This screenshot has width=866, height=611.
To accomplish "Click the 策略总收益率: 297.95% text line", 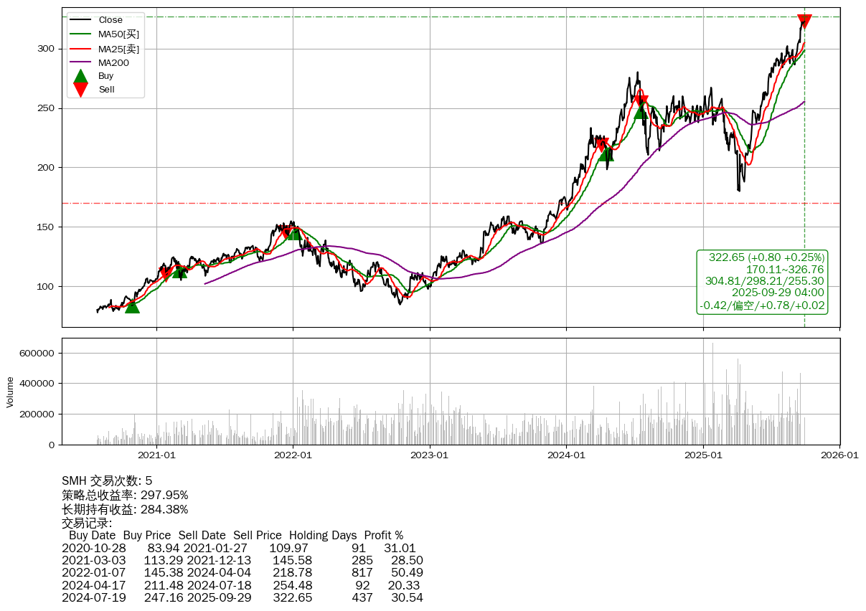I will (125, 495).
